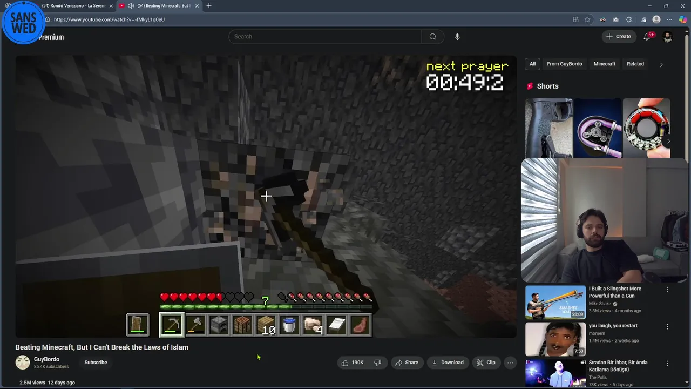Click the Minecraft video player to pause

pos(266,197)
